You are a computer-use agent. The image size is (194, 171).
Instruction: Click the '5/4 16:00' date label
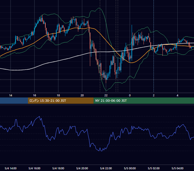[x=35, y=168]
